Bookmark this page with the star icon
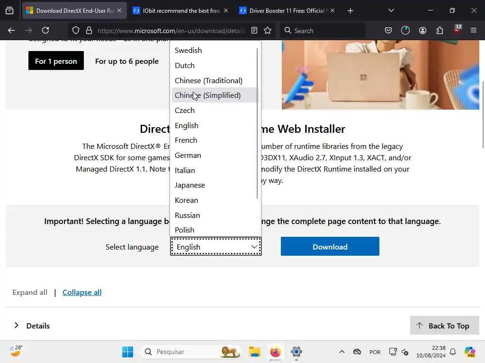The image size is (485, 363). (x=268, y=30)
